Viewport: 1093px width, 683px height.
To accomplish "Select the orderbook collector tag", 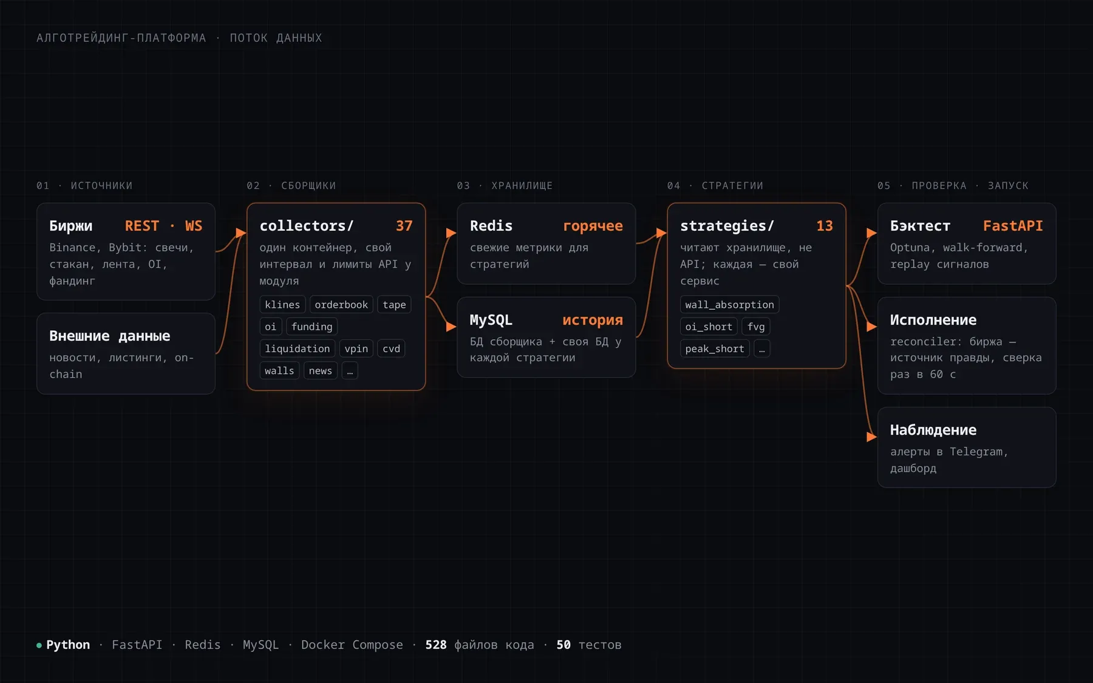I will click(x=341, y=305).
